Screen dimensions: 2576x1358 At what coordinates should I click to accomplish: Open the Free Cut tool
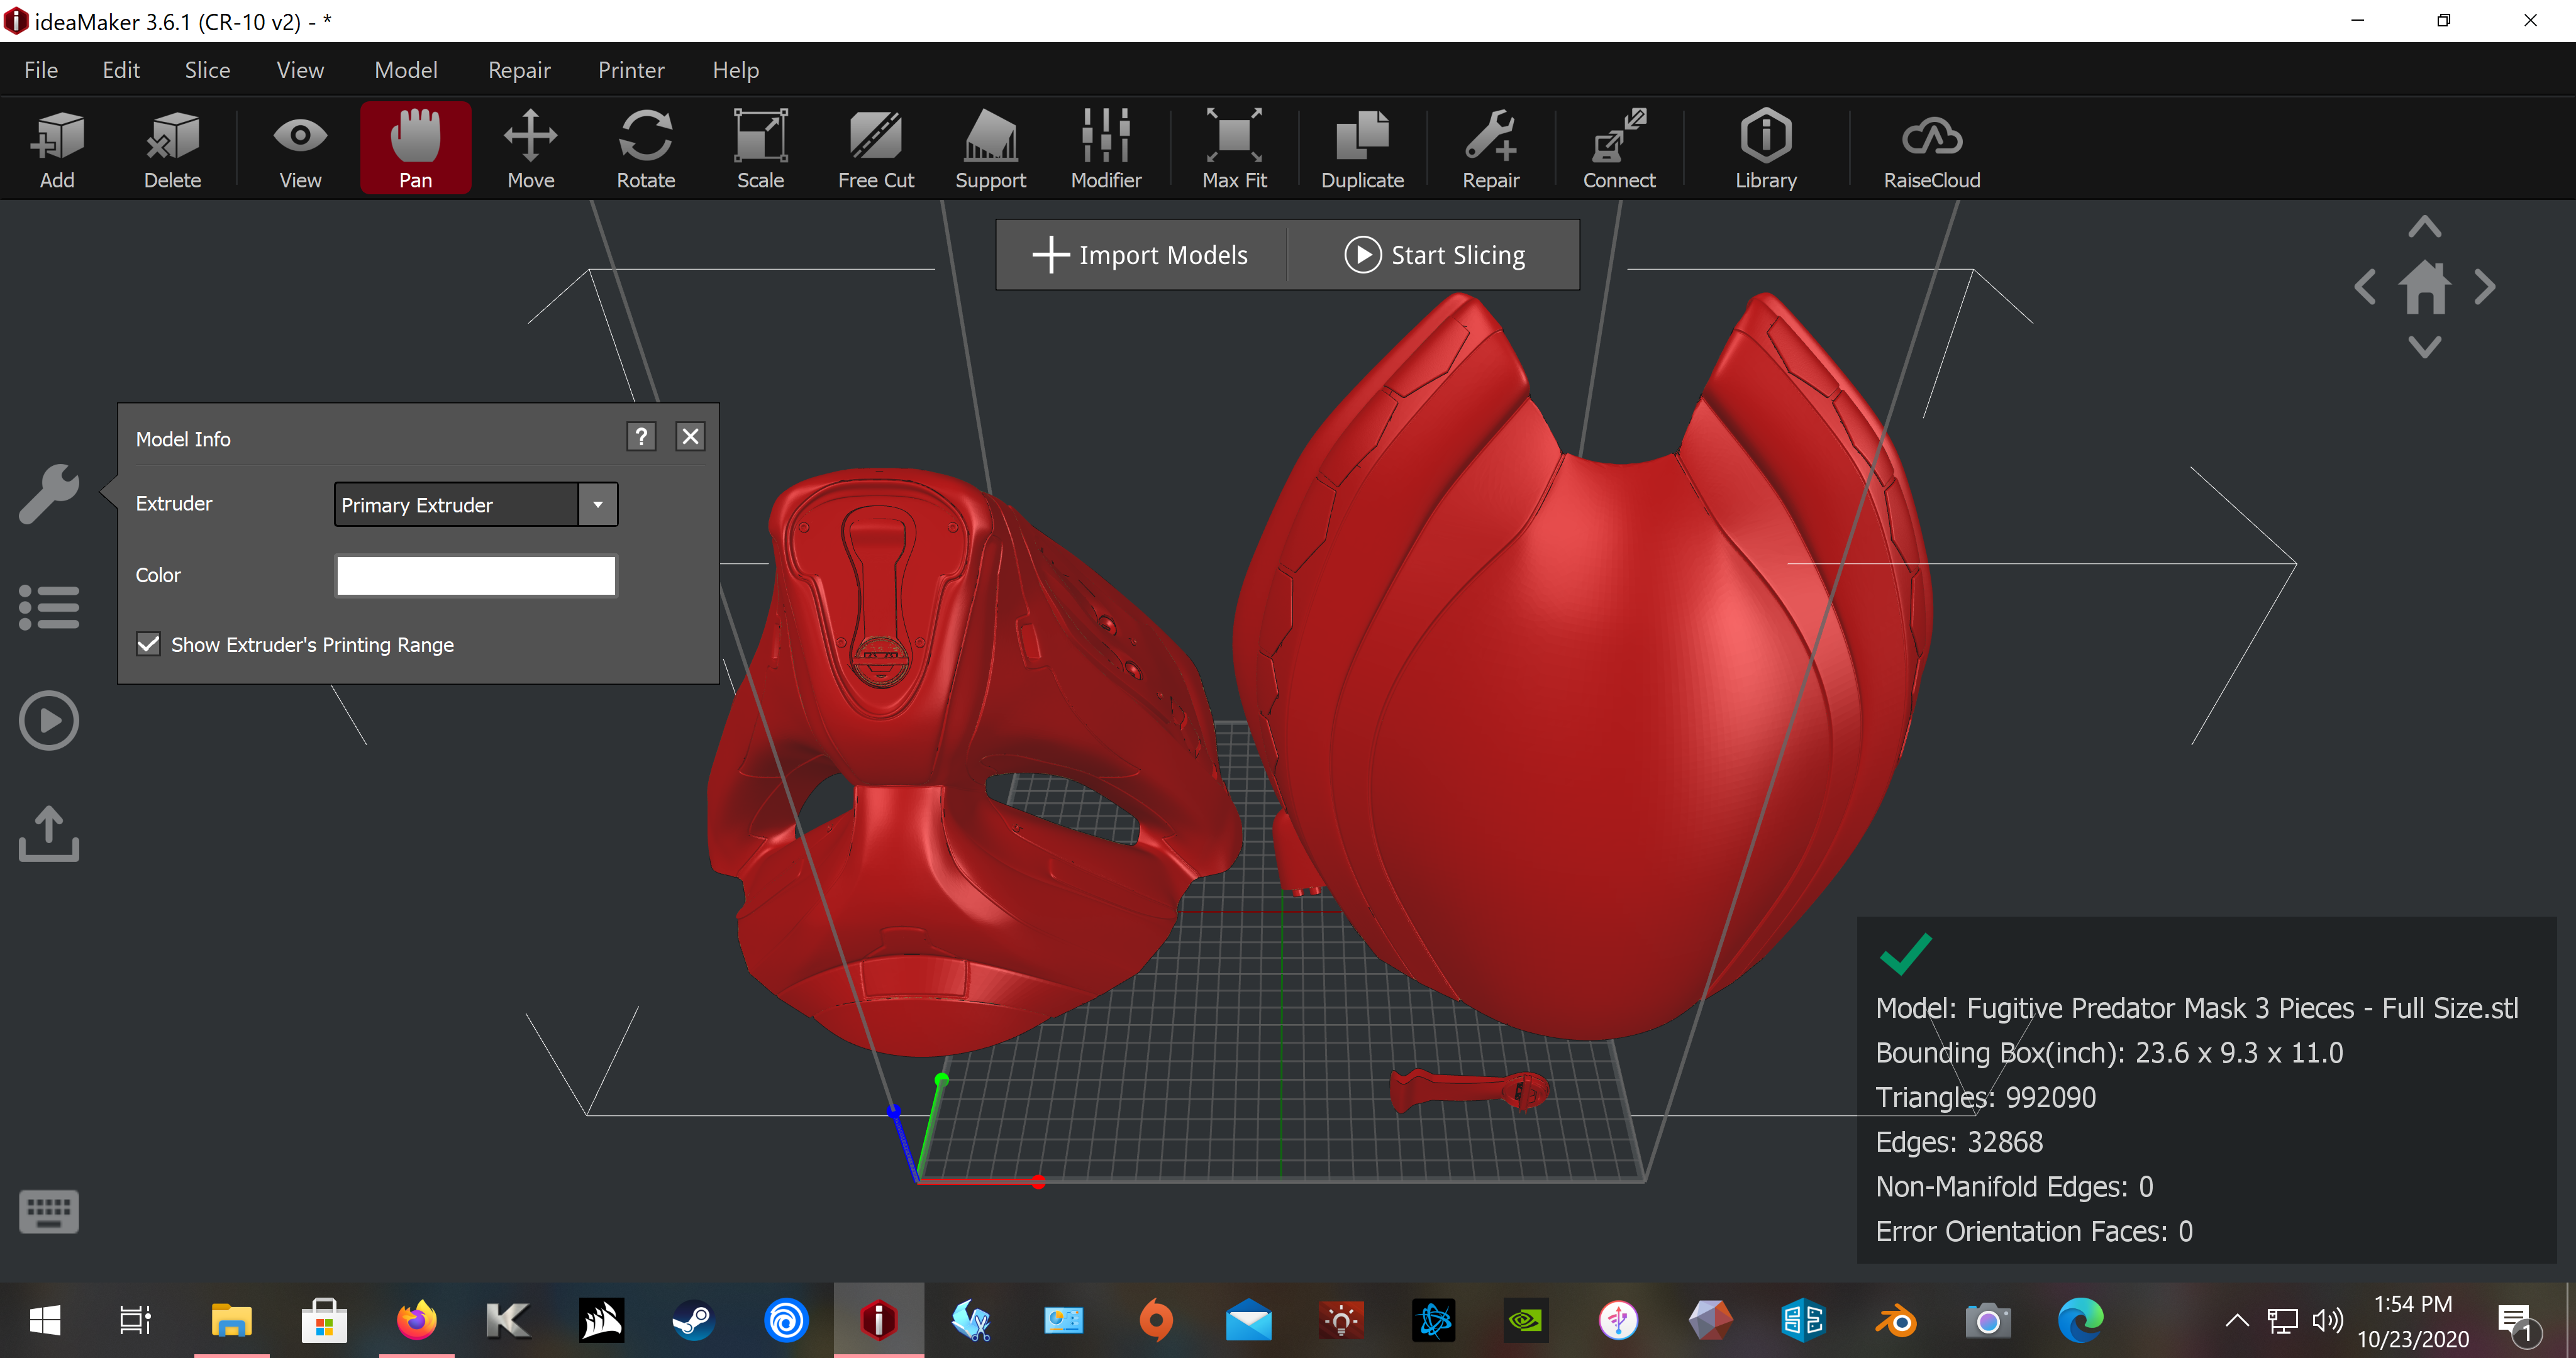[x=876, y=148]
